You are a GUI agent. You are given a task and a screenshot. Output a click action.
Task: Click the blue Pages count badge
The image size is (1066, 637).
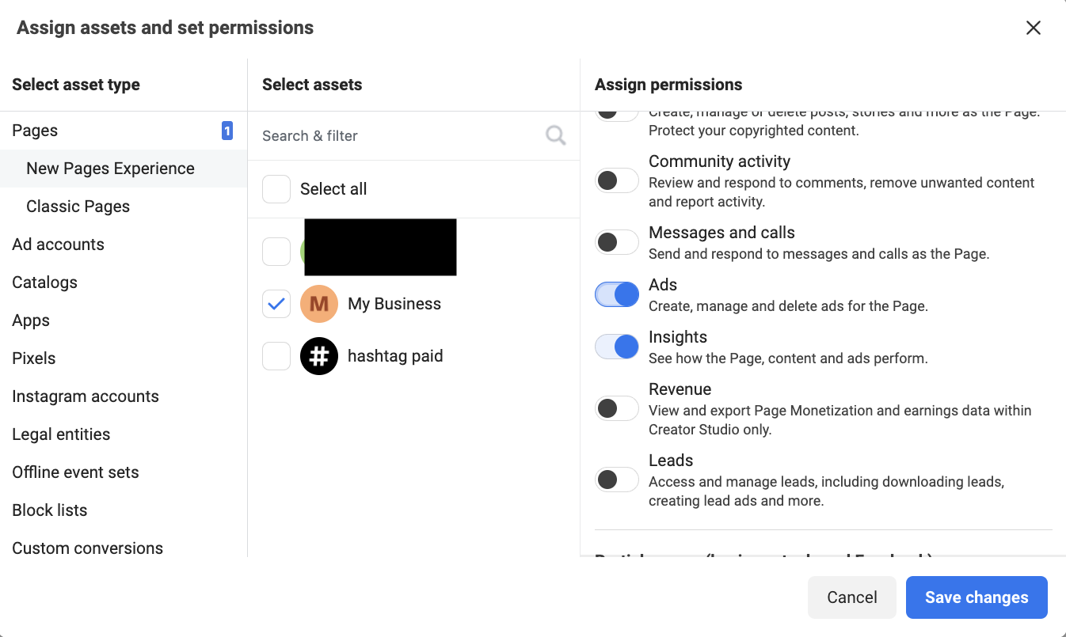(x=227, y=131)
